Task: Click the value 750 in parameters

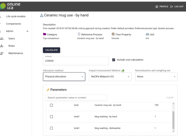Action: (x=156, y=105)
